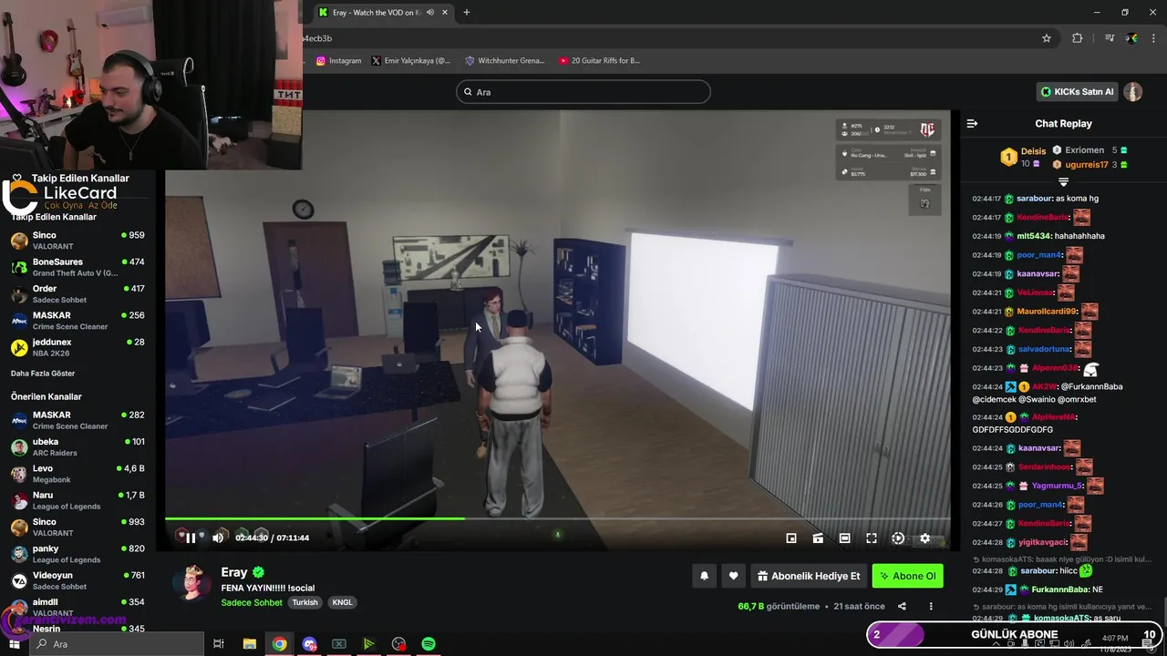Select the KNGL tag
1167x656 pixels.
[342, 602]
